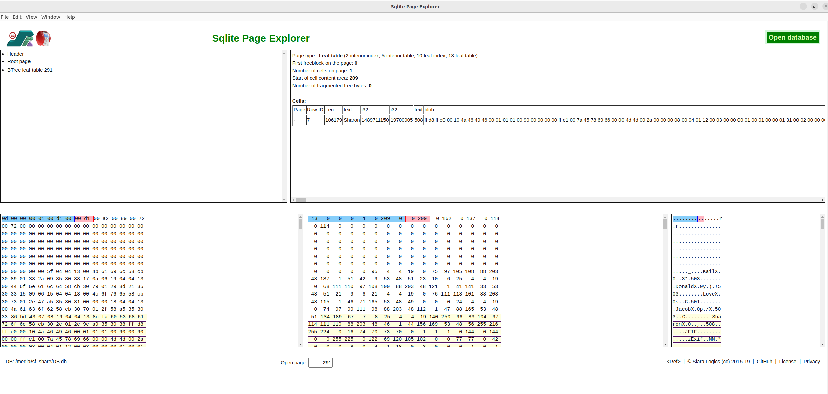The image size is (828, 394).
Task: Select Header in page tree
Action: point(15,54)
